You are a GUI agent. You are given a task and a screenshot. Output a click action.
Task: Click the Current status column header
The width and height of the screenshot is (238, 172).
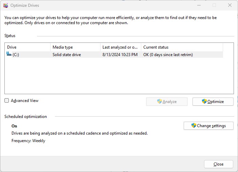click(x=181, y=47)
